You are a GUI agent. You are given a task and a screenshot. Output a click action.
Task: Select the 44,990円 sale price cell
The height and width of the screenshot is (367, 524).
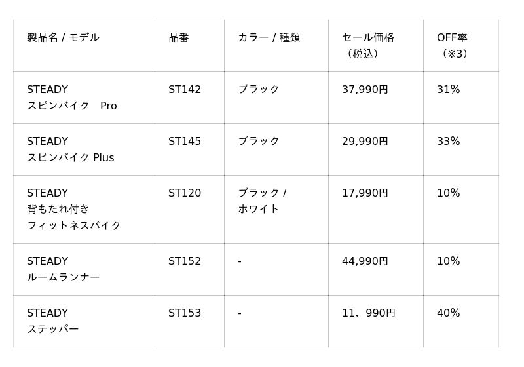point(365,261)
